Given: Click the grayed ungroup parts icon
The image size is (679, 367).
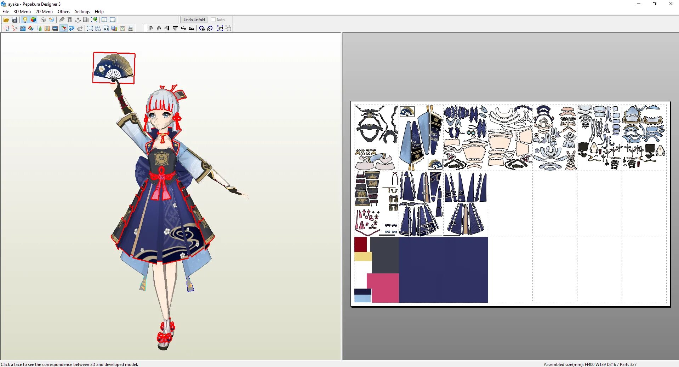Looking at the screenshot, I should [x=228, y=28].
